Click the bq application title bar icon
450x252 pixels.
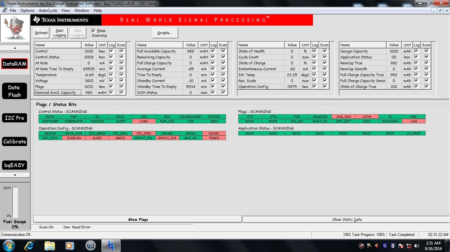point(3,4)
